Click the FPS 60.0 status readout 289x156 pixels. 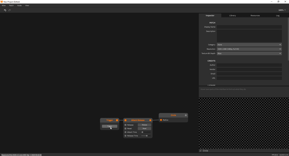pyautogui.click(x=275, y=155)
